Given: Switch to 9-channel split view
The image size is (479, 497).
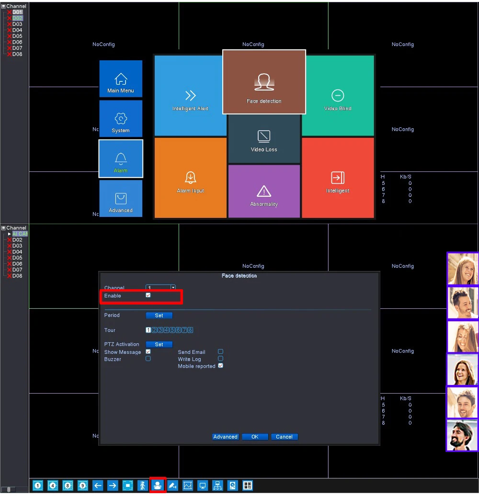Looking at the screenshot, I should click(x=83, y=486).
